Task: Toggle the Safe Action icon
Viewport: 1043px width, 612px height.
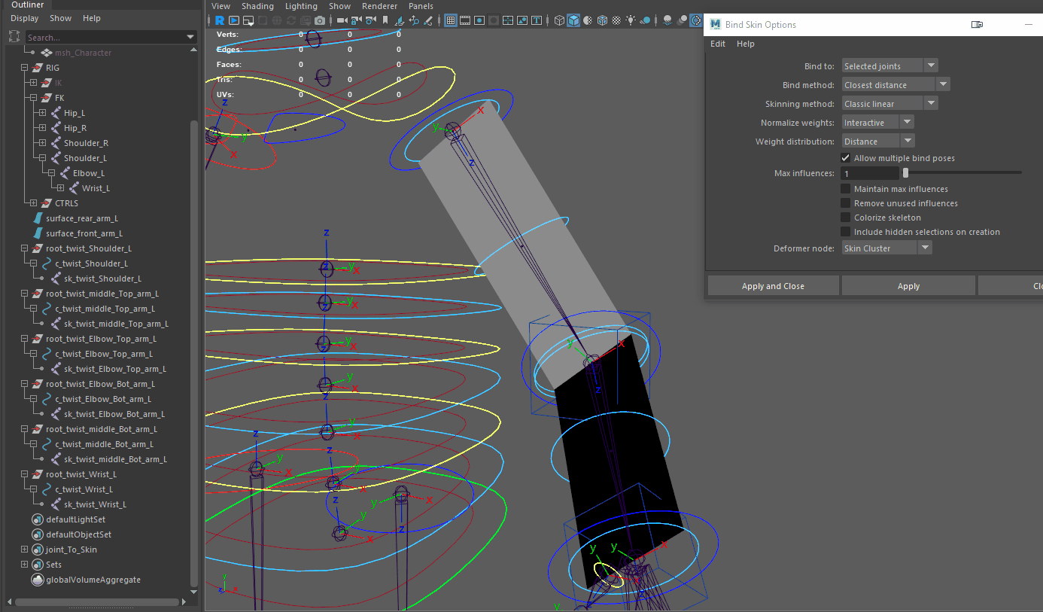Action: point(522,20)
